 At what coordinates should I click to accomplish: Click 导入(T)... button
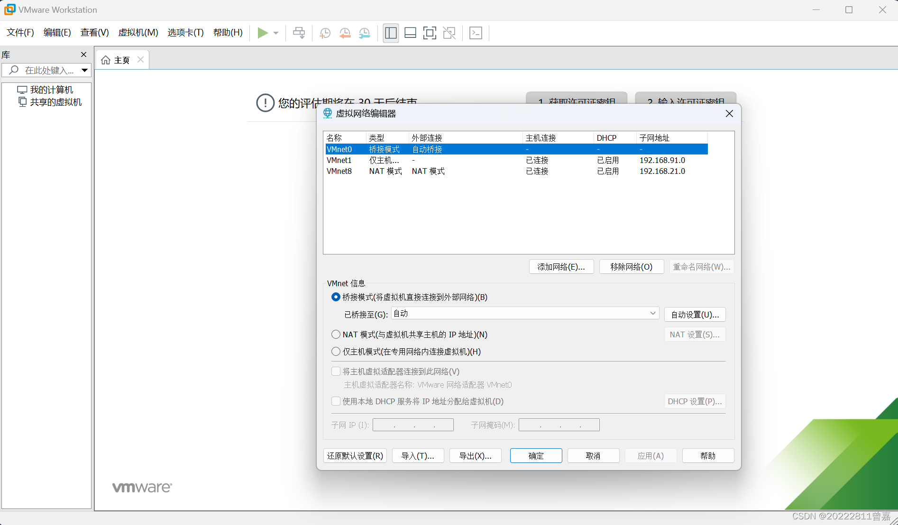pos(418,456)
